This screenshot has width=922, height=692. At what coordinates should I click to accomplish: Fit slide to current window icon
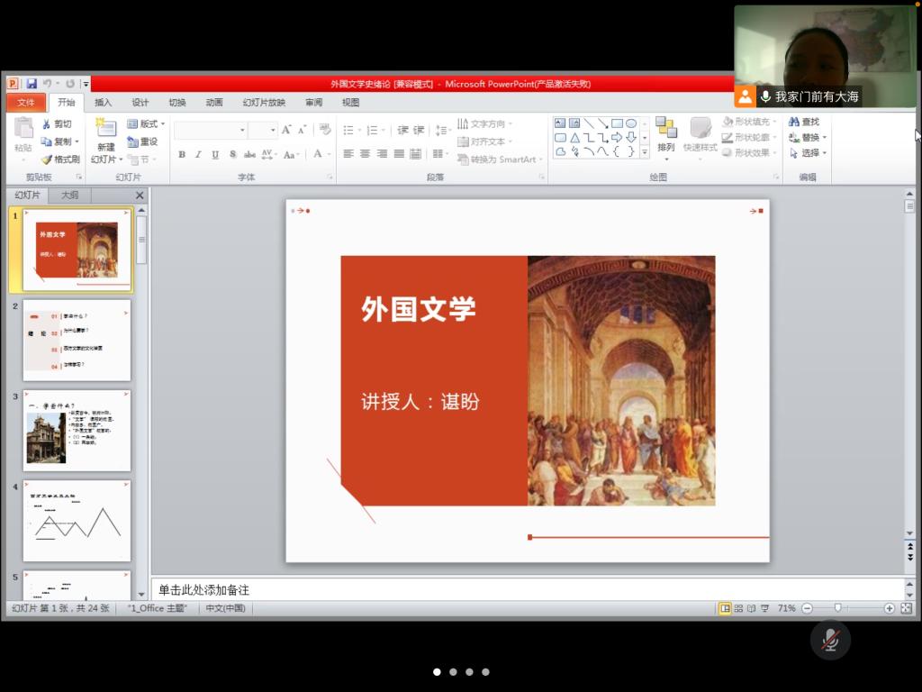point(906,608)
